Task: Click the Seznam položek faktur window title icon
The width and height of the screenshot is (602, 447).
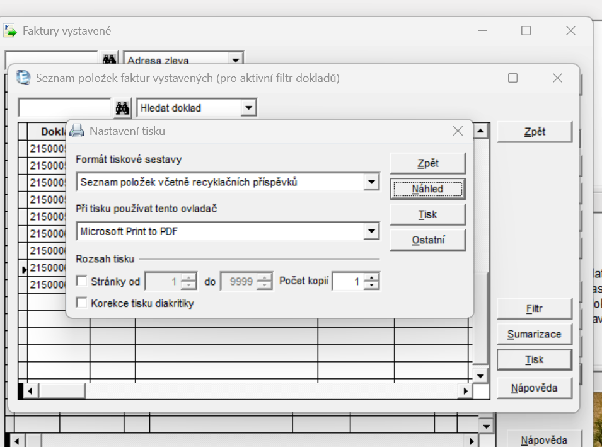Action: pos(23,78)
